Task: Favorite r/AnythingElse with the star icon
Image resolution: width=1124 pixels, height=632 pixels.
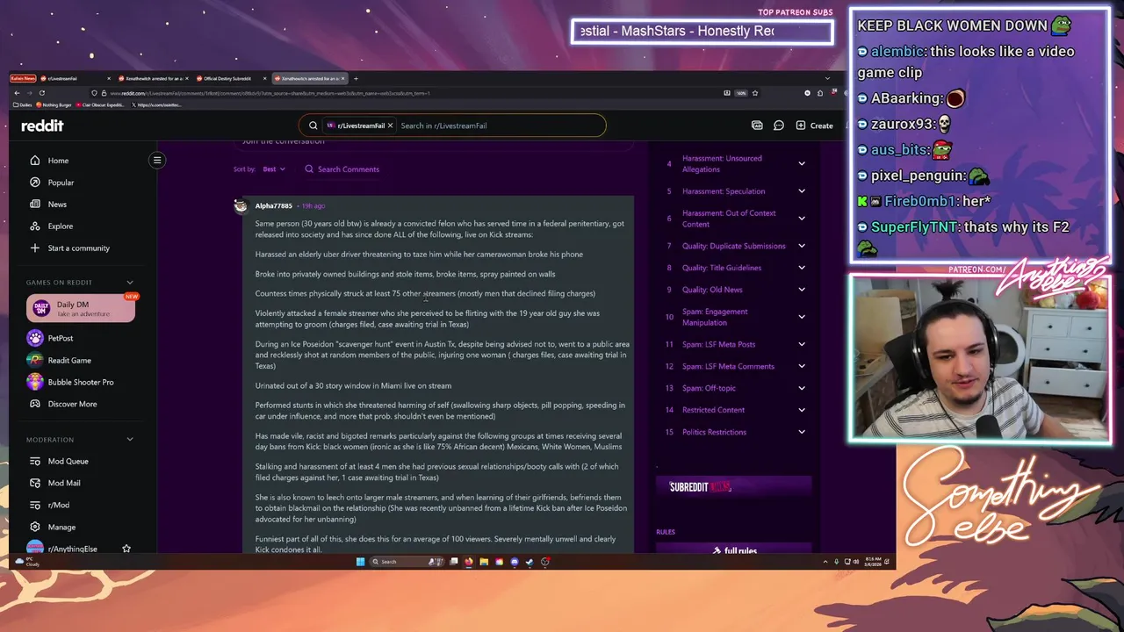Action: tap(126, 549)
